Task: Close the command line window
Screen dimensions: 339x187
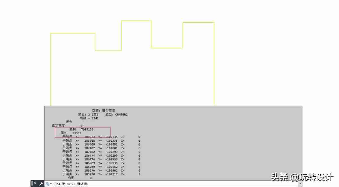Action: click(35, 184)
